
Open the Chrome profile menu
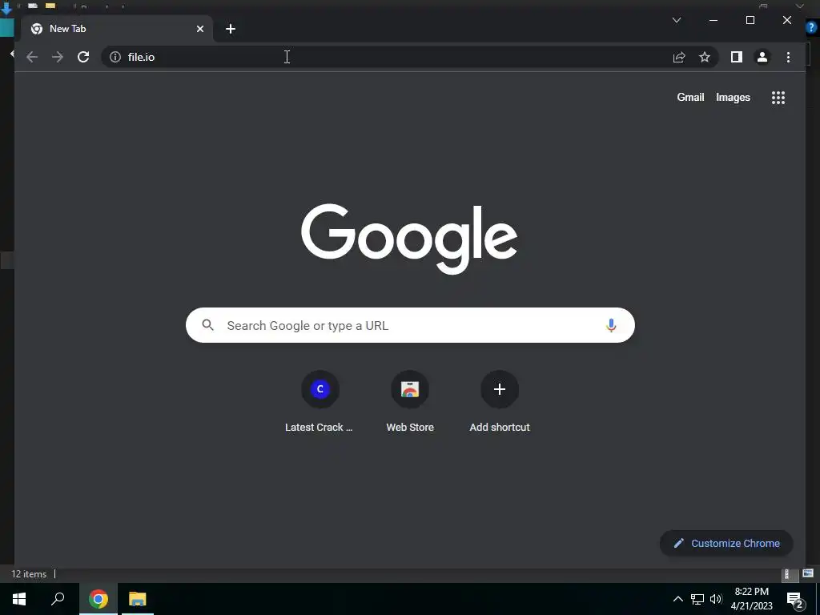coord(762,57)
